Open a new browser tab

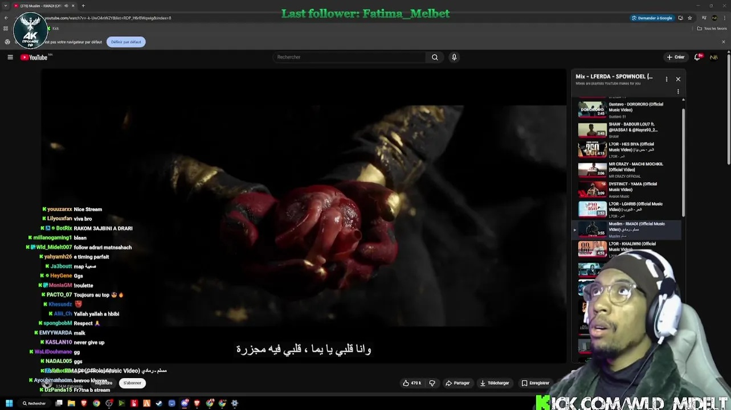coord(83,6)
